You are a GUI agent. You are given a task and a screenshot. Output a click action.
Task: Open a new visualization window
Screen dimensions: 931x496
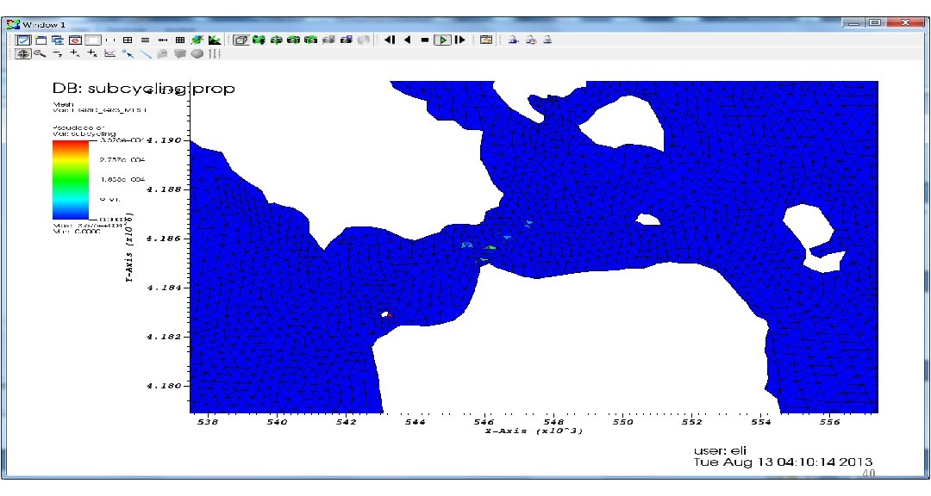[41, 40]
